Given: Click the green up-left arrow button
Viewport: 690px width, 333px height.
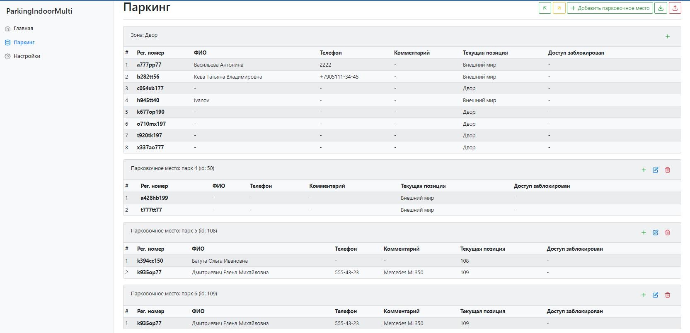Looking at the screenshot, I should tap(545, 8).
